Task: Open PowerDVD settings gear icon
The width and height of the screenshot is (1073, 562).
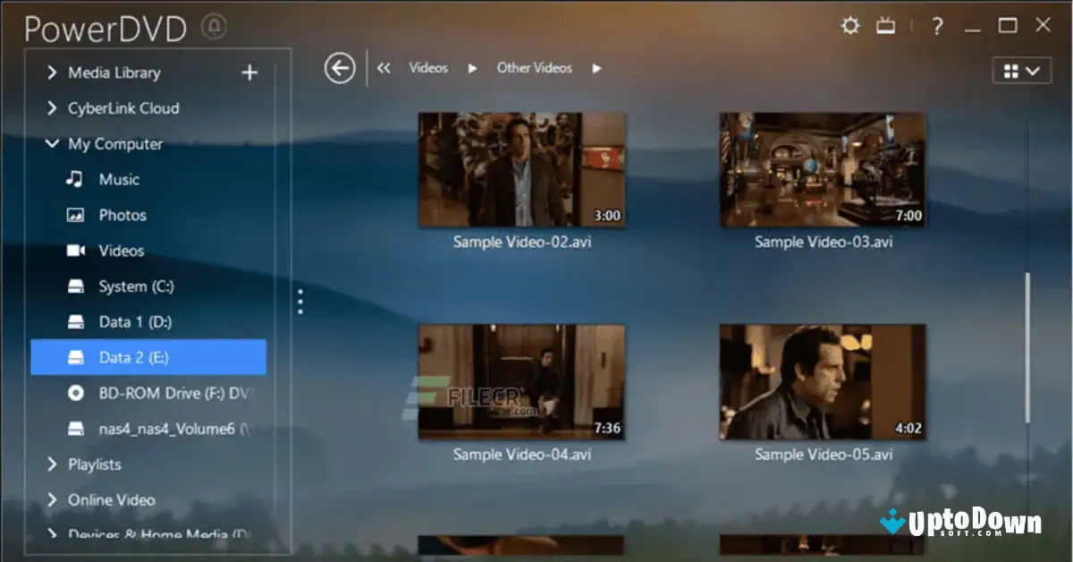Action: pyautogui.click(x=849, y=25)
